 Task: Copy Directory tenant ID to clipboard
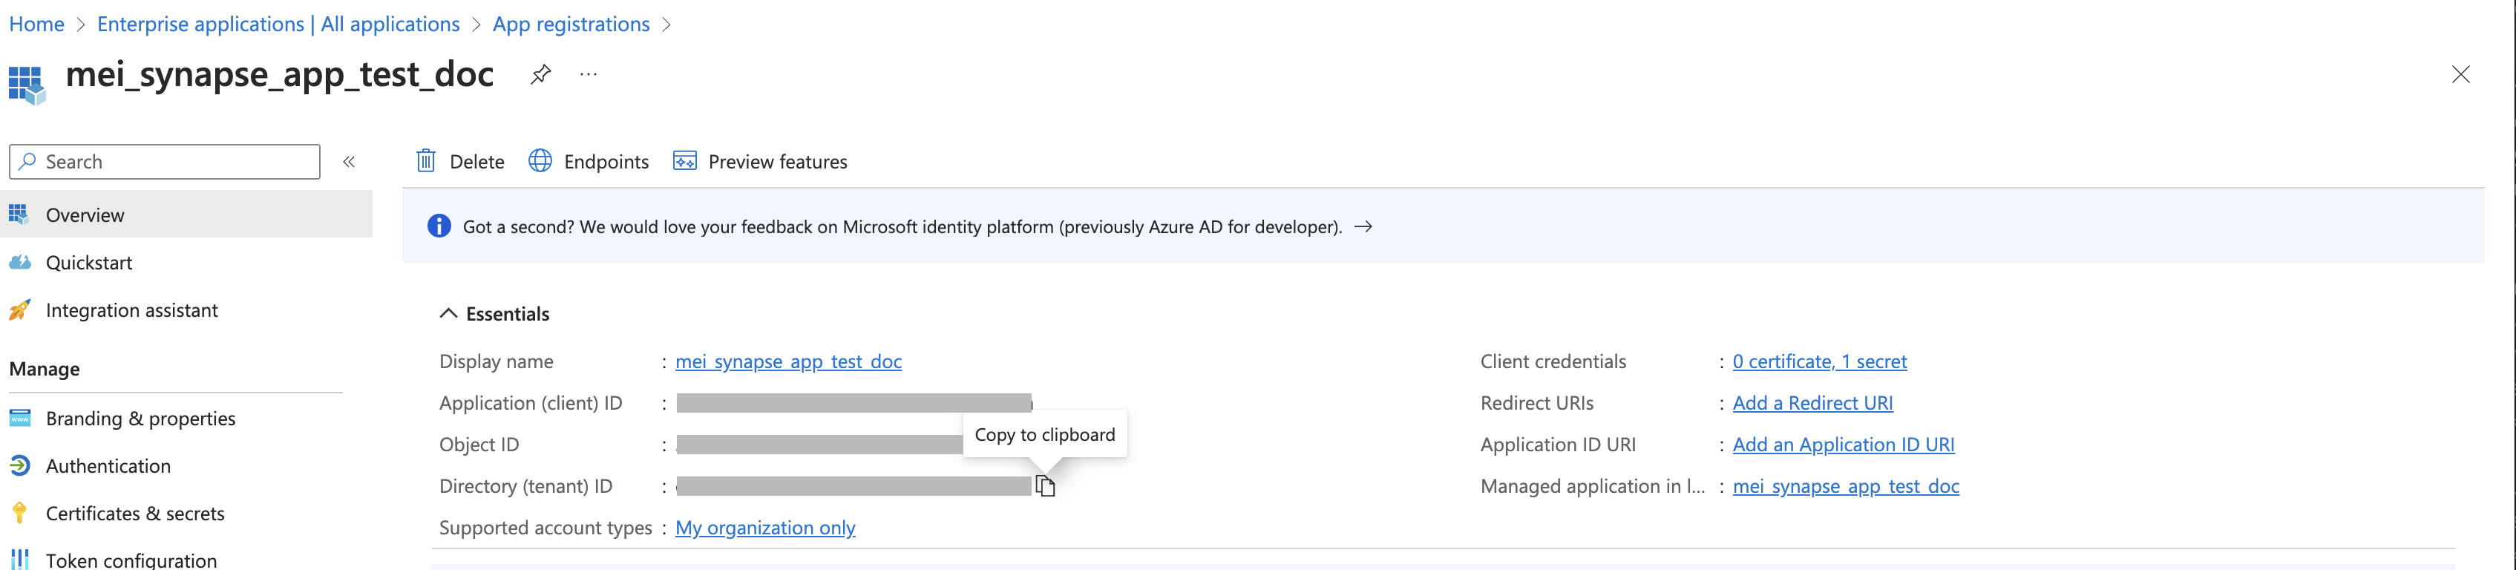tap(1045, 486)
